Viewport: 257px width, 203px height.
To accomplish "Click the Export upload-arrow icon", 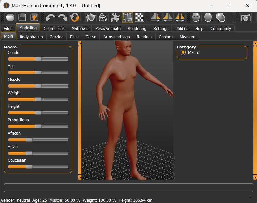I will [34, 17].
